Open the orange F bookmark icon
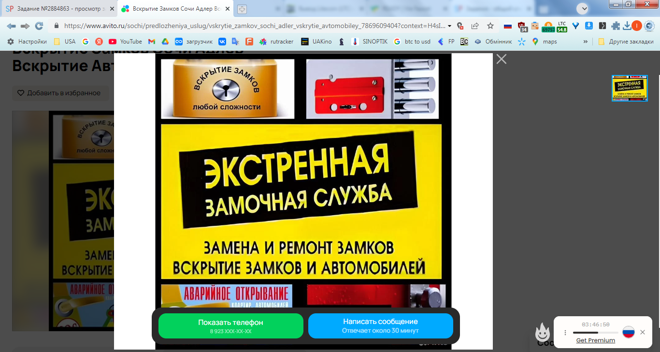 point(249,42)
